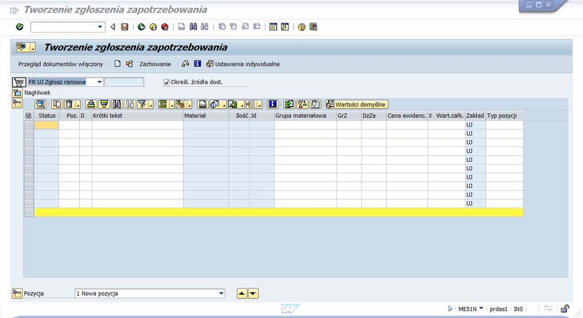Click the document number field beside type dropdown
Image resolution: width=583 pixels, height=318 pixels.
(124, 82)
